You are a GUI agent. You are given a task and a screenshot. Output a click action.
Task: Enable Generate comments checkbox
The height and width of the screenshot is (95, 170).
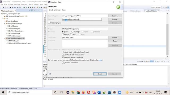(x=63, y=63)
